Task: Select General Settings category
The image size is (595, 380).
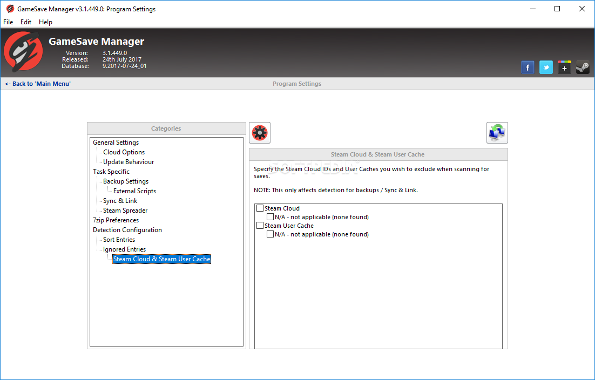Action: tap(116, 142)
